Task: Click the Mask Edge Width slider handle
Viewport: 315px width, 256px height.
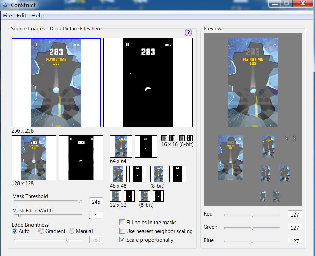Action: [19, 216]
